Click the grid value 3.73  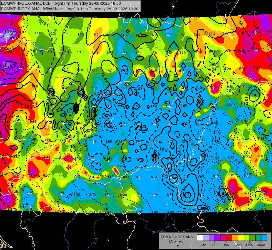(93, 195)
